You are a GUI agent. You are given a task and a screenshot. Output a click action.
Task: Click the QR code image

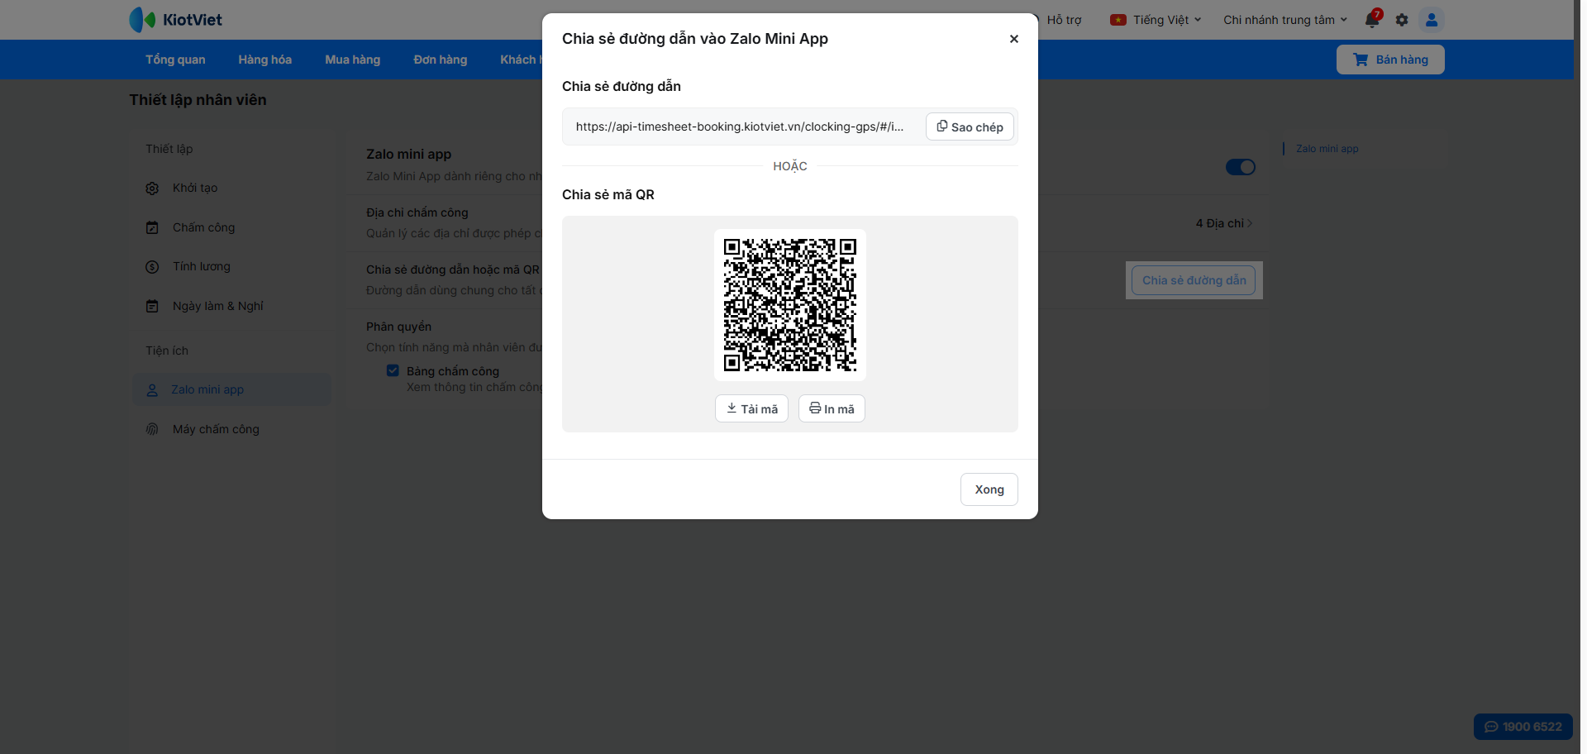coord(790,305)
